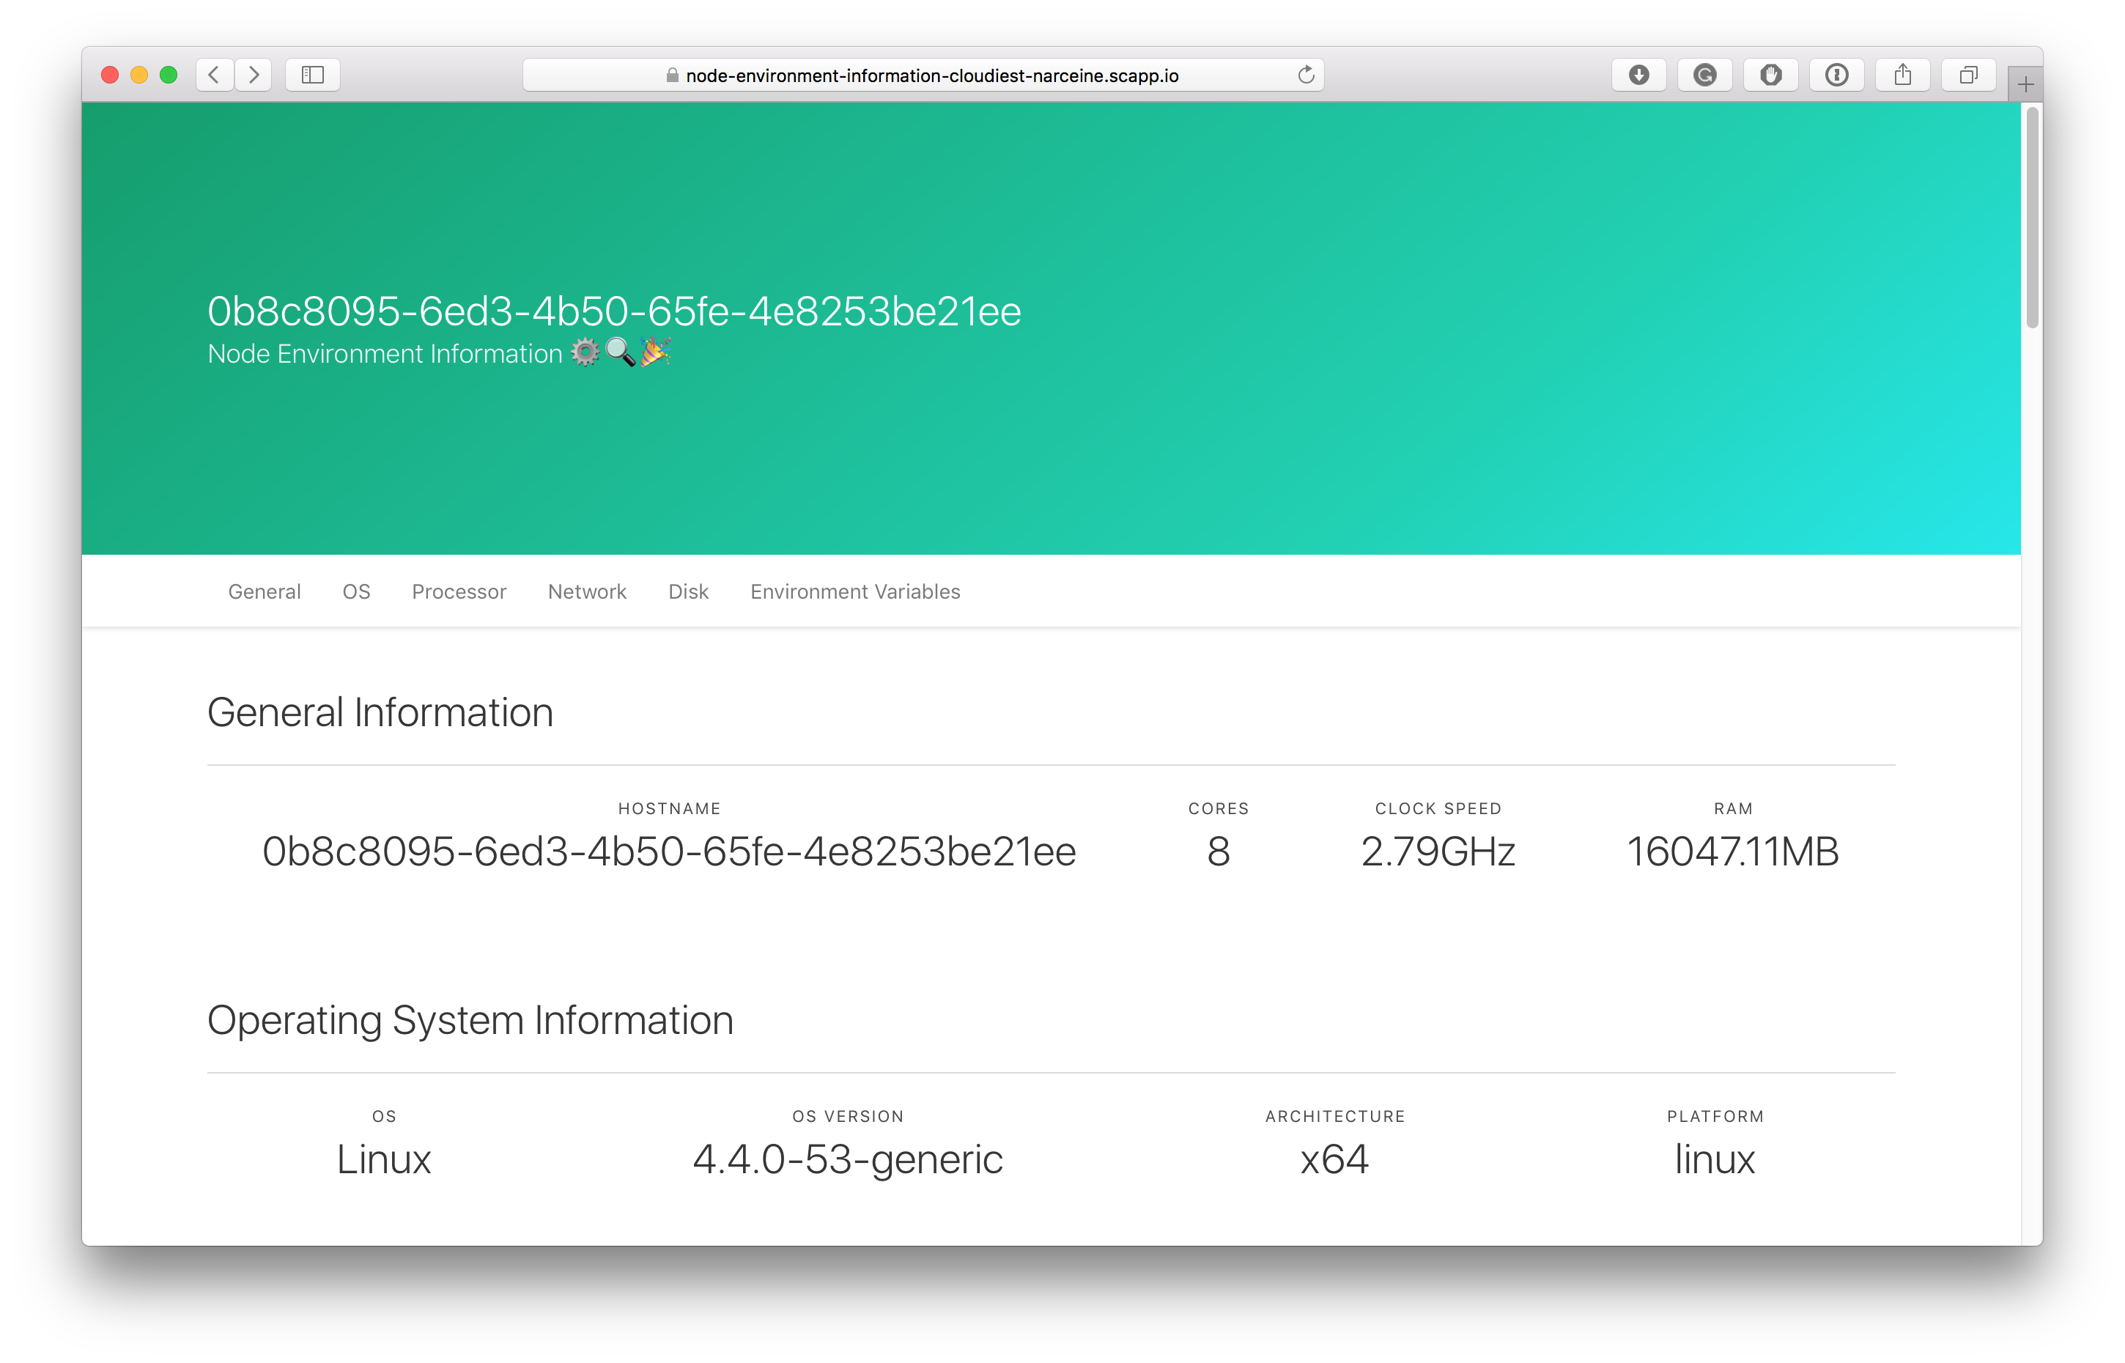This screenshot has height=1363, width=2125.
Task: Open the 1Password extension icon
Action: pyautogui.click(x=1836, y=75)
